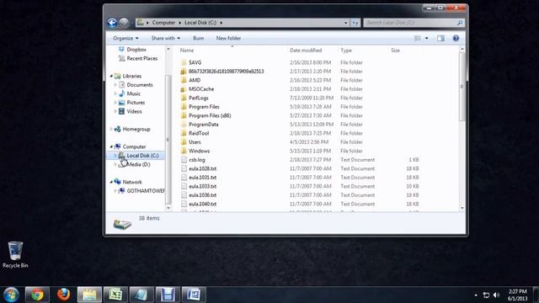The height and width of the screenshot is (303, 539).
Task: Collapse the Computer tree node
Action: tap(111, 146)
